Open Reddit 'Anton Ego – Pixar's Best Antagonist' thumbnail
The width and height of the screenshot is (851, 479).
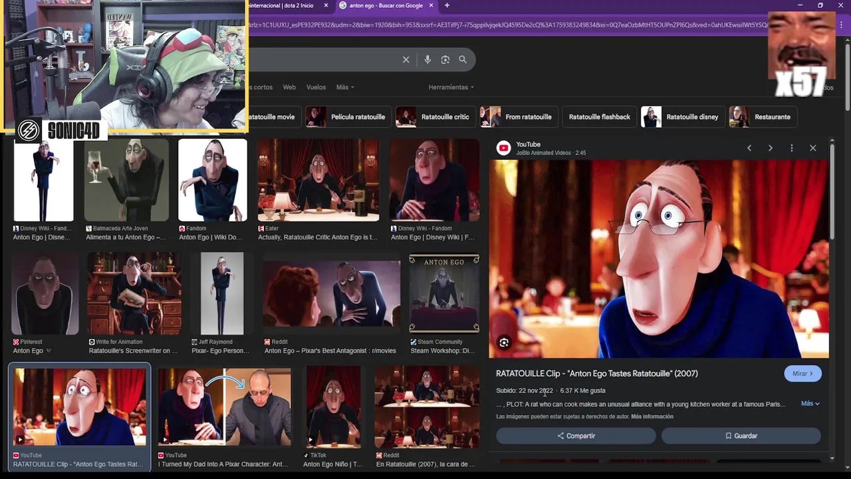332,294
